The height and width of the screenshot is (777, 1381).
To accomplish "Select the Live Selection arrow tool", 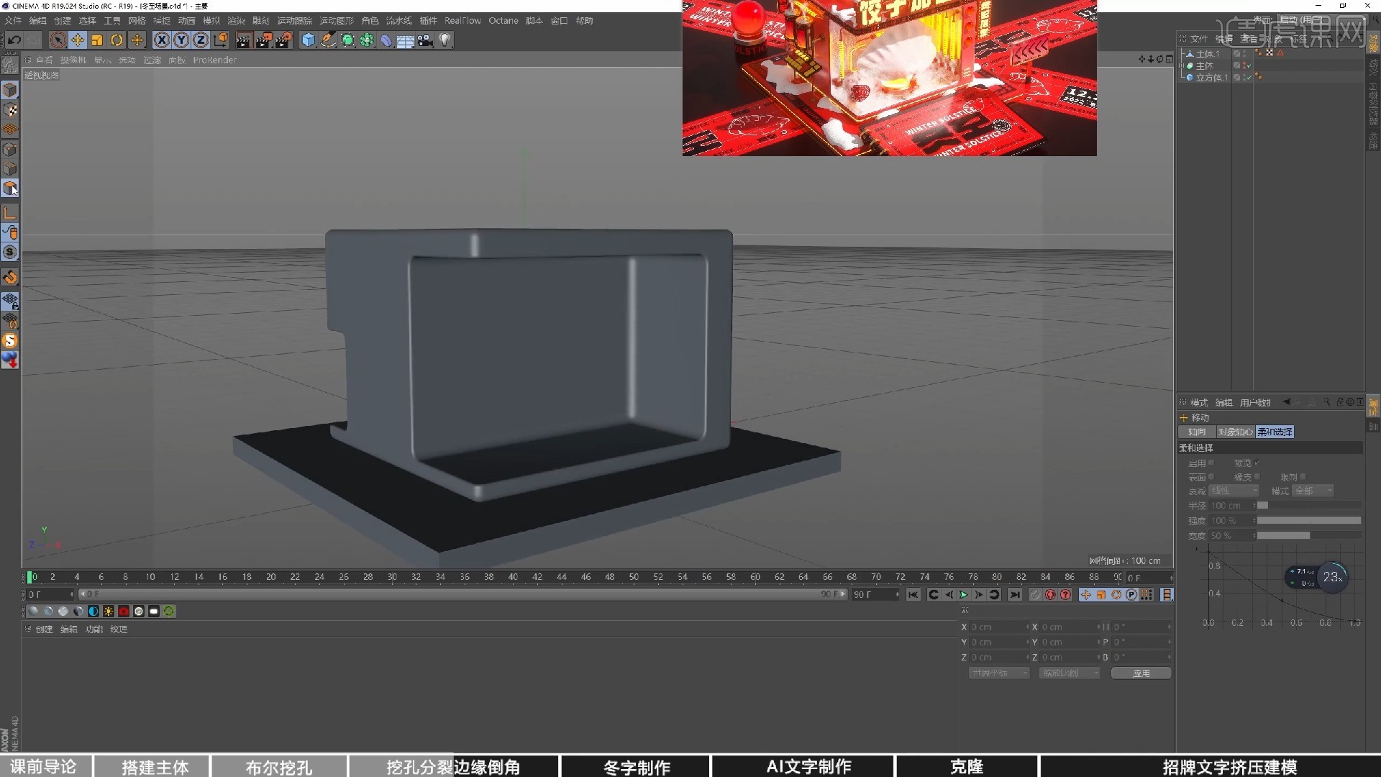I will pos(58,40).
